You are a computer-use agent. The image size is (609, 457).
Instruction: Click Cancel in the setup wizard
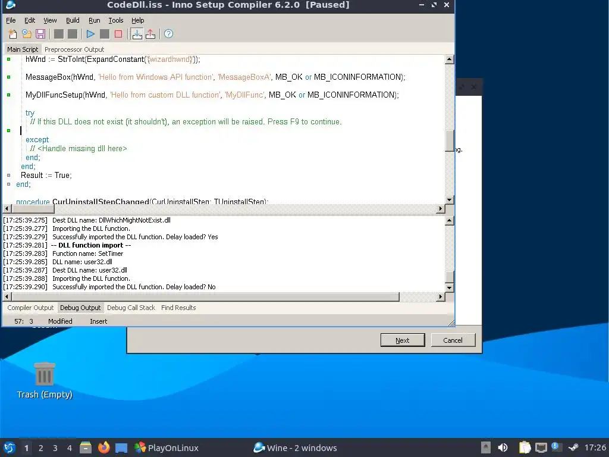[x=453, y=340]
